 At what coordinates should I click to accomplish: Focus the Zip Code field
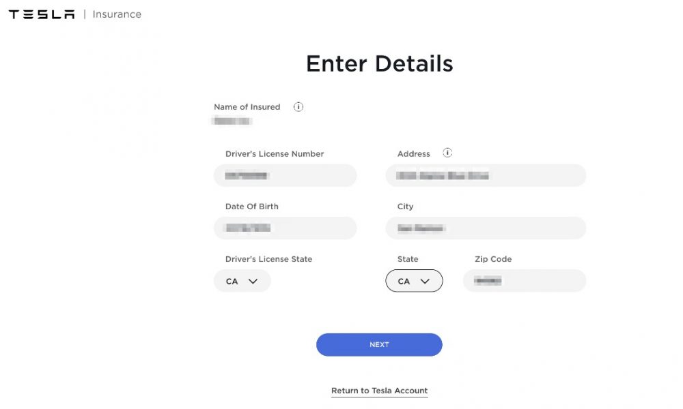(525, 281)
